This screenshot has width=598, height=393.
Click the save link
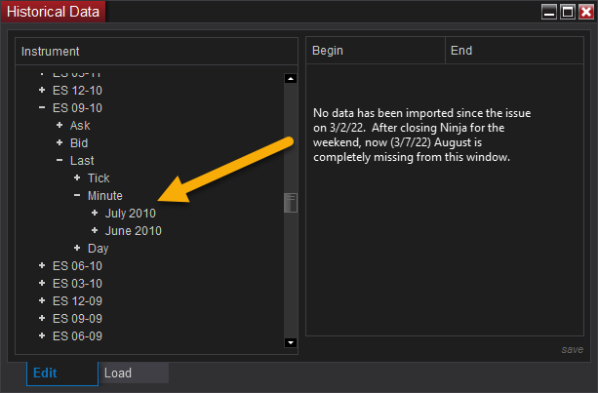coord(572,349)
